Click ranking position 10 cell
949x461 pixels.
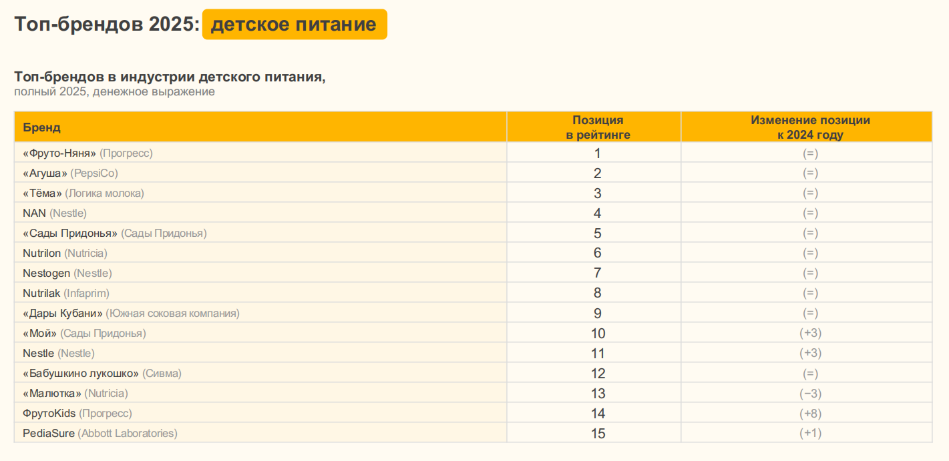click(x=594, y=333)
